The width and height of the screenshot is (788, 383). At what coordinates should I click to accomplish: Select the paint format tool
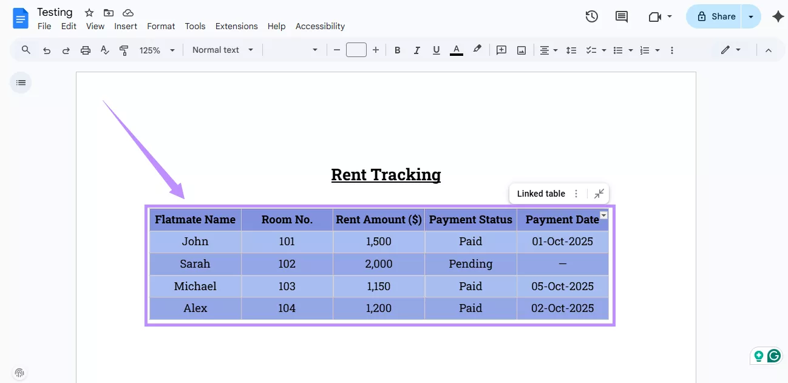click(124, 50)
